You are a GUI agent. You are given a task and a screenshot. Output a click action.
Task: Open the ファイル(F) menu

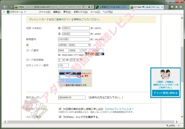tap(45, 12)
